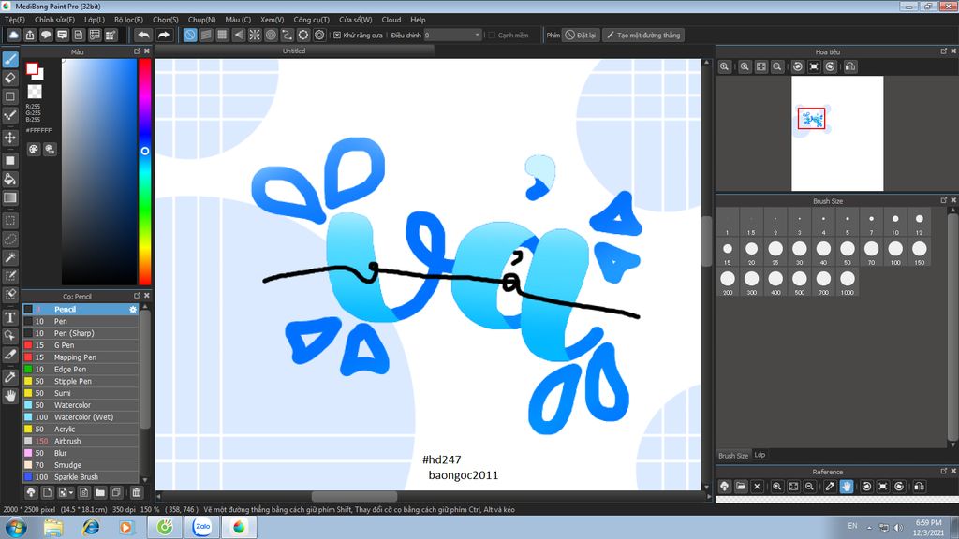
Task: Turn snap off with the circle-slash icon
Action: (x=190, y=35)
